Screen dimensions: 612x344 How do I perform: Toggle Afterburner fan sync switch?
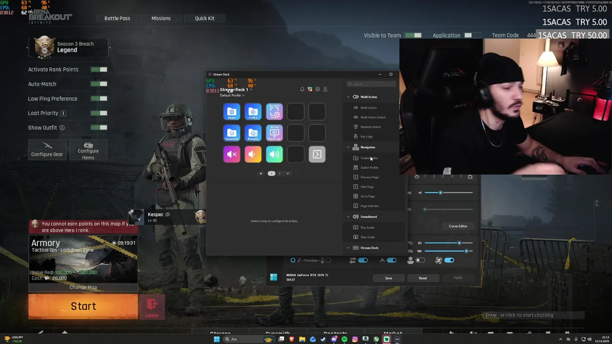[449, 260]
